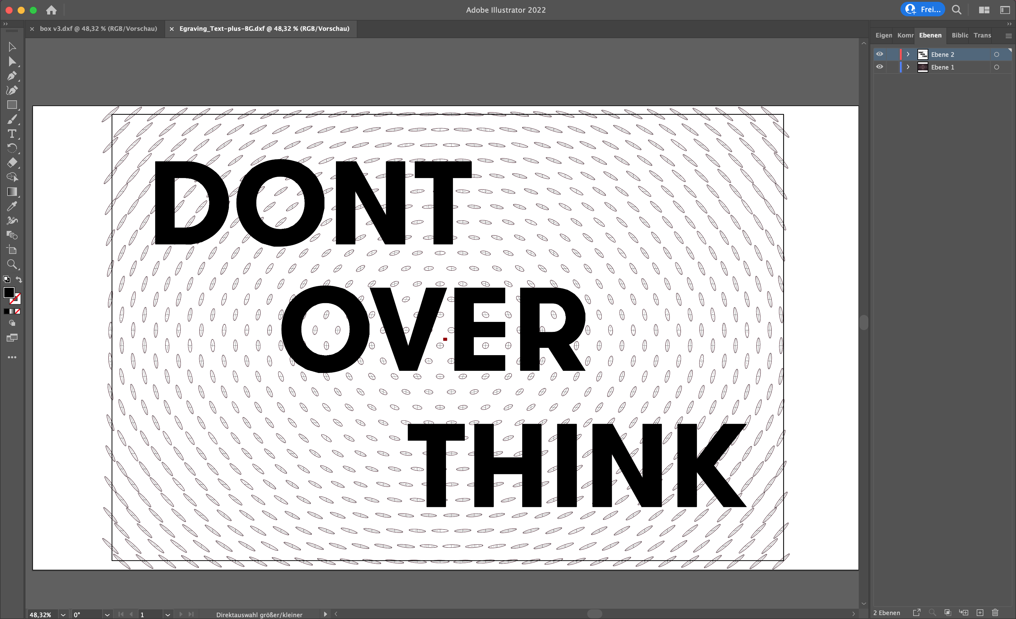Select the Pen tool
The height and width of the screenshot is (619, 1016).
click(x=11, y=76)
